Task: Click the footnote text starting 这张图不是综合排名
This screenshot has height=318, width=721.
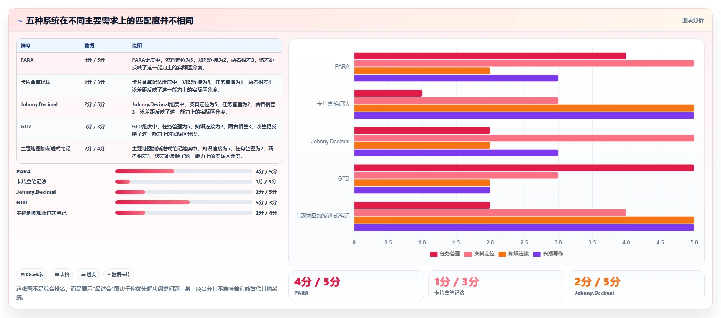Action: point(147,293)
